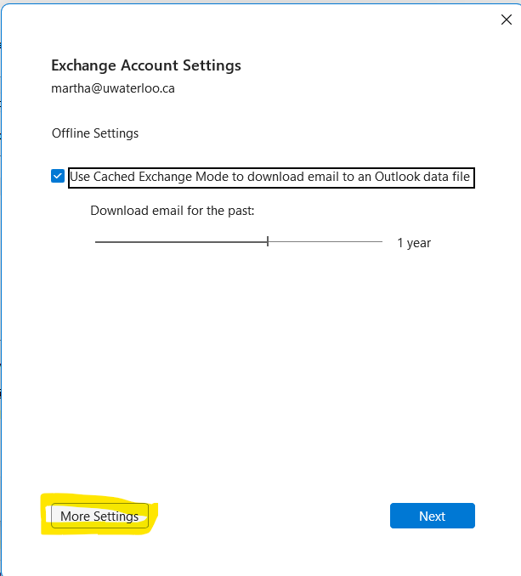This screenshot has width=521, height=576.
Task: Click the slider handle for download period
Action: coord(268,242)
